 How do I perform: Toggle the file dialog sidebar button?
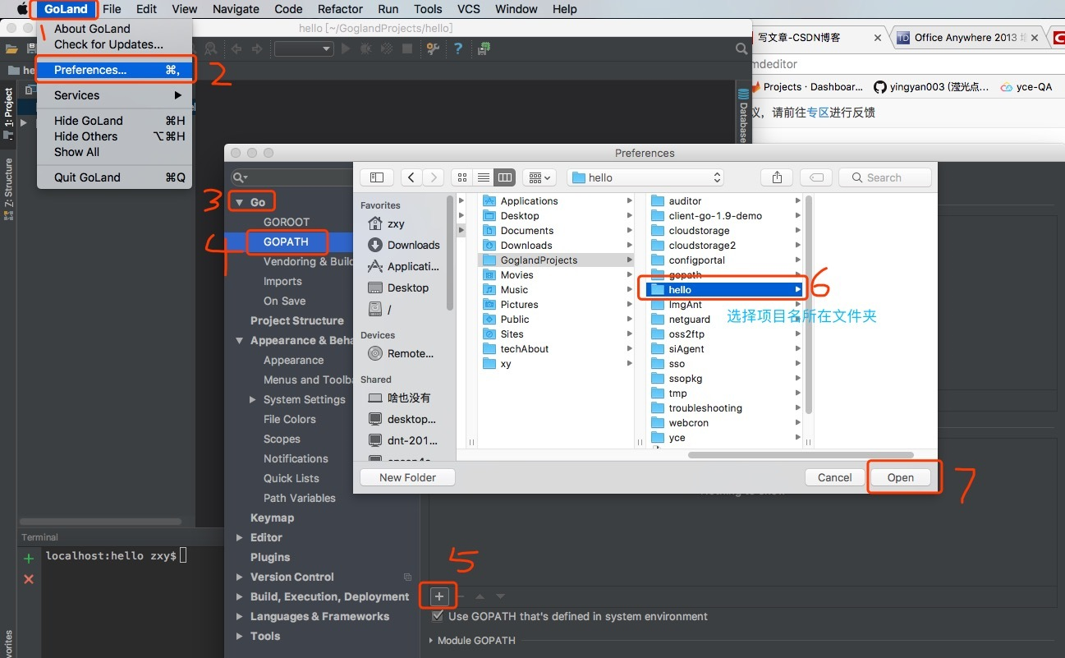click(x=377, y=177)
